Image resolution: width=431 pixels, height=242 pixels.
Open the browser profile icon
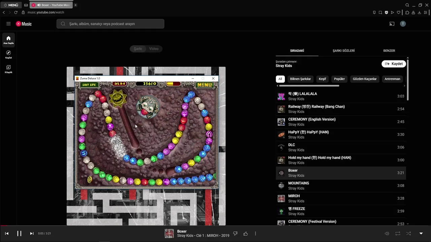pyautogui.click(x=413, y=12)
